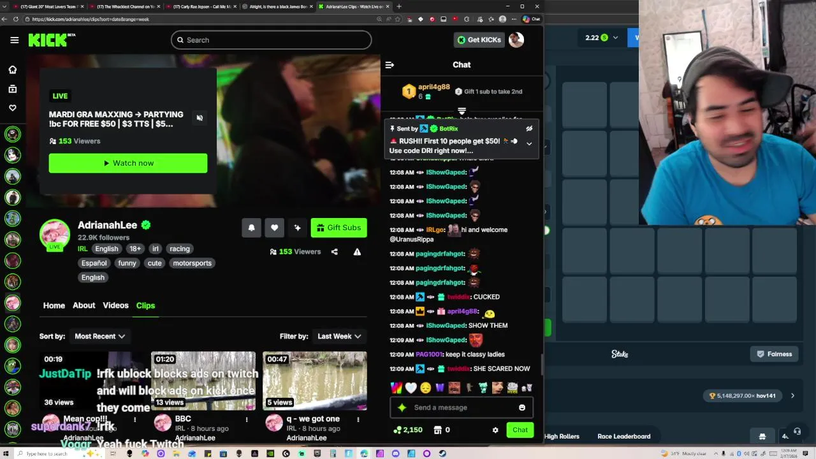Open options menu for q - we got one clip

[358, 419]
